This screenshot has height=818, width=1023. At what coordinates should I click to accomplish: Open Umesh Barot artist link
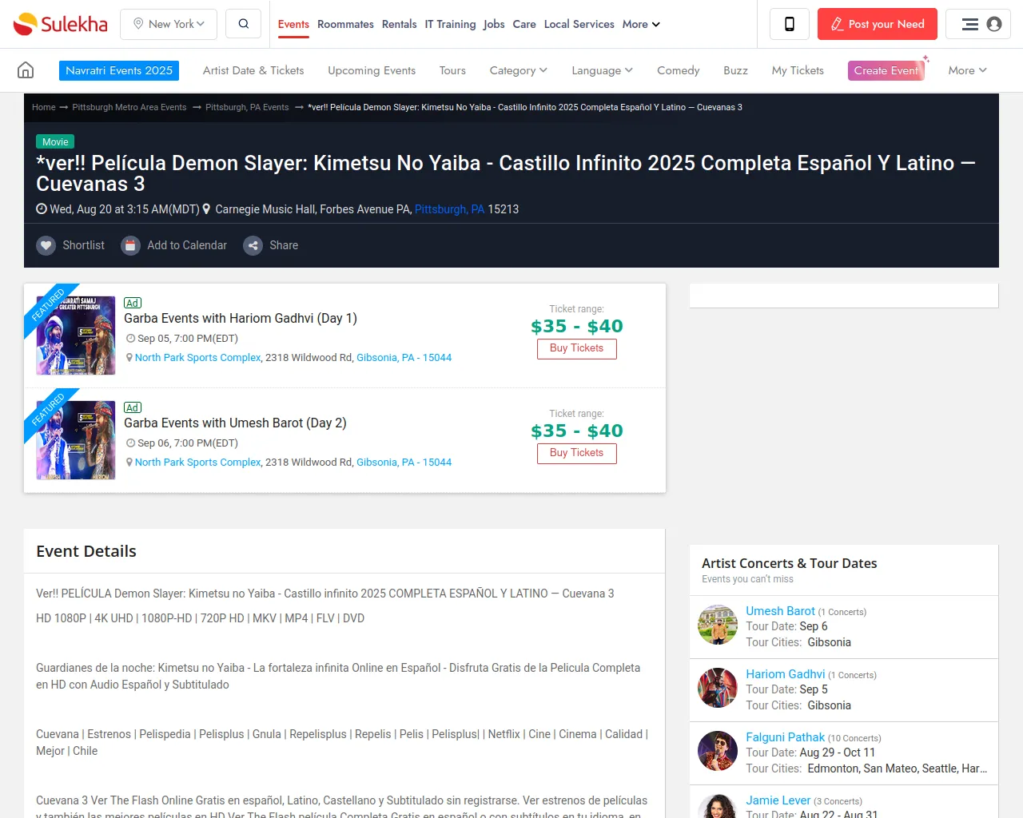pos(780,611)
